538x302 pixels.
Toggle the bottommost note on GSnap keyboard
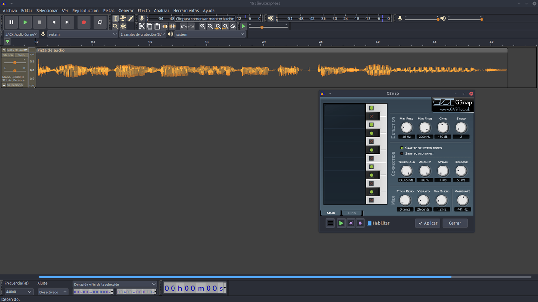click(x=371, y=200)
